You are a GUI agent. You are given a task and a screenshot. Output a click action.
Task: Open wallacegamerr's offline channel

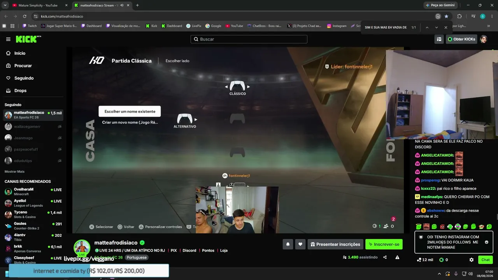[33, 126]
